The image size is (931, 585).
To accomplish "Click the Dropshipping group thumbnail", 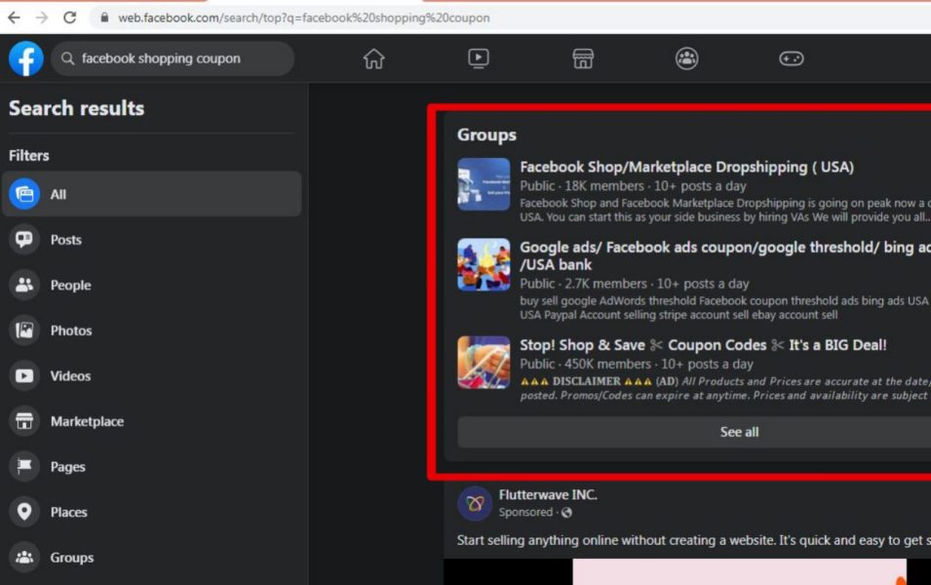I will click(484, 184).
